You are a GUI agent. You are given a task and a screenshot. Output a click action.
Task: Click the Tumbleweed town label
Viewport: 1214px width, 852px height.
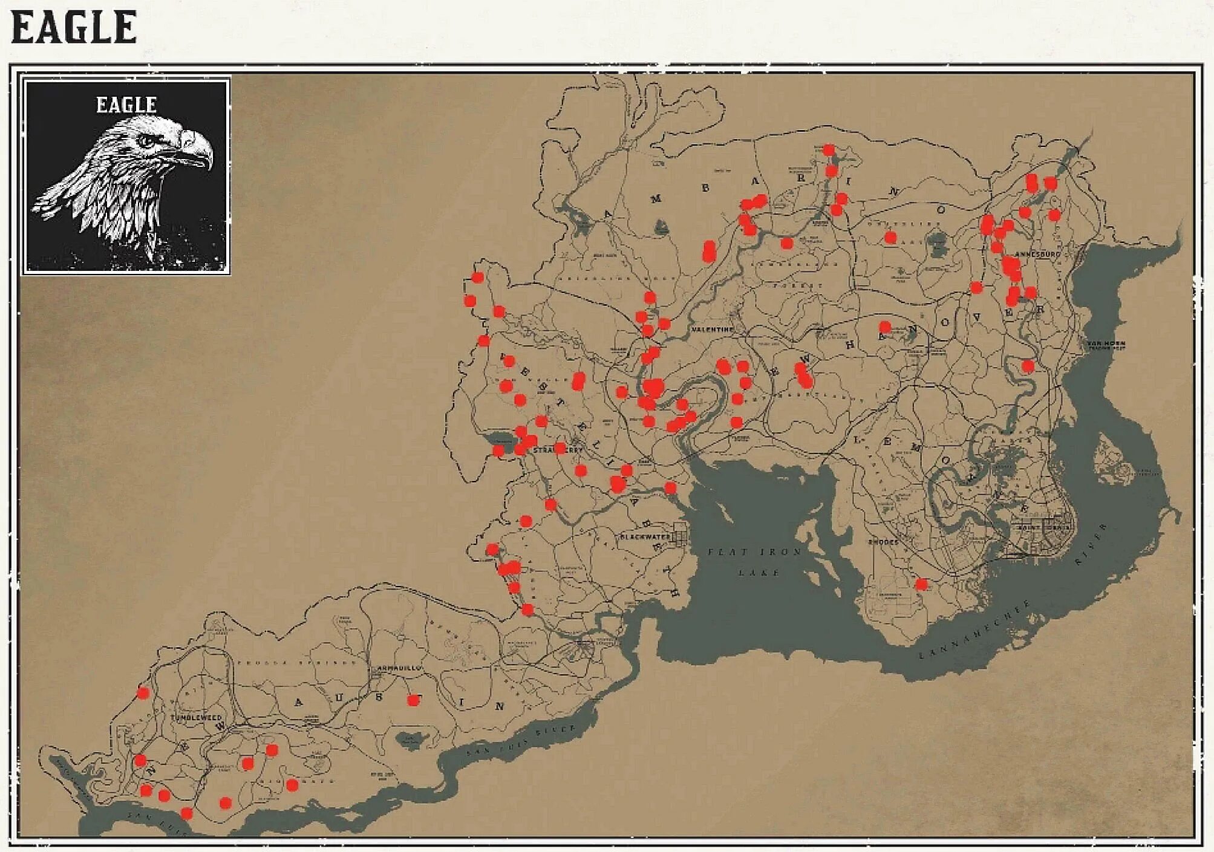(x=197, y=718)
